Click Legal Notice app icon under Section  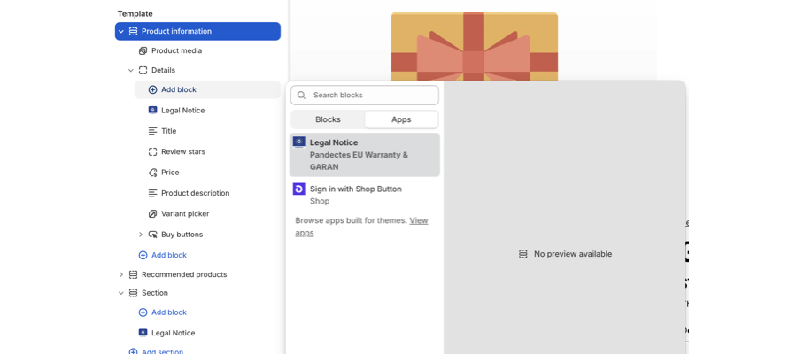(143, 333)
